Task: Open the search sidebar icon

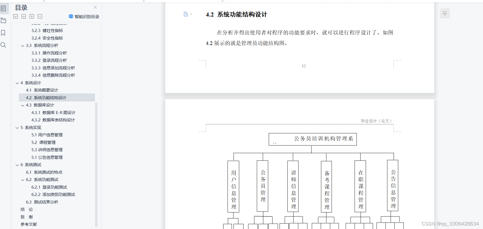Action: (4, 45)
